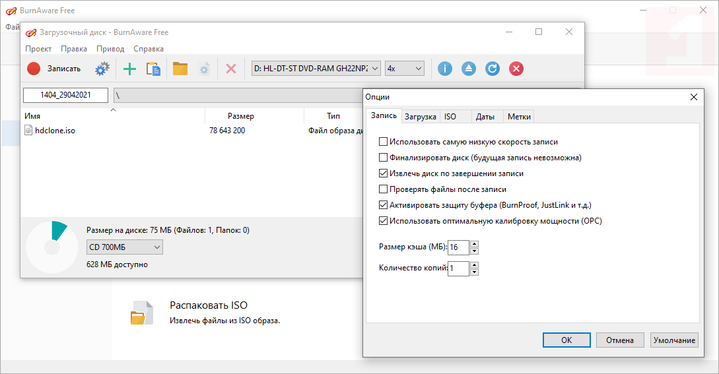Reset settings with Умолчание button
719x374 pixels.
coord(674,340)
